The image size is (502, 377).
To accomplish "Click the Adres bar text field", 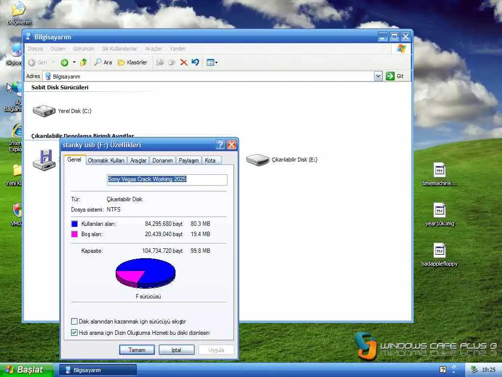I will coord(208,76).
